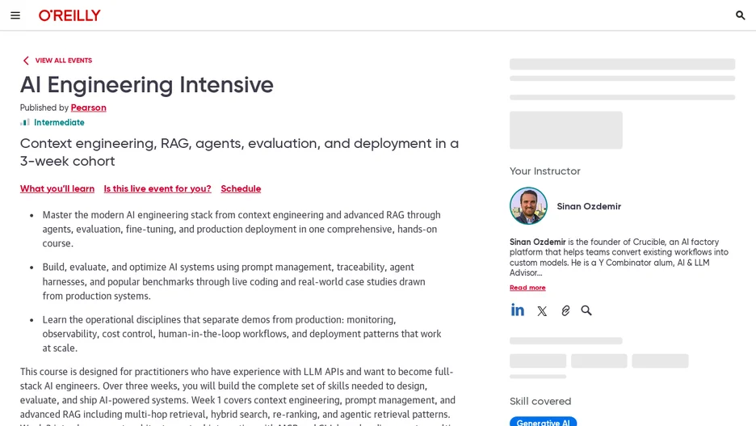This screenshot has height=426, width=756.
Task: Return to View All Events
Action: (64, 61)
